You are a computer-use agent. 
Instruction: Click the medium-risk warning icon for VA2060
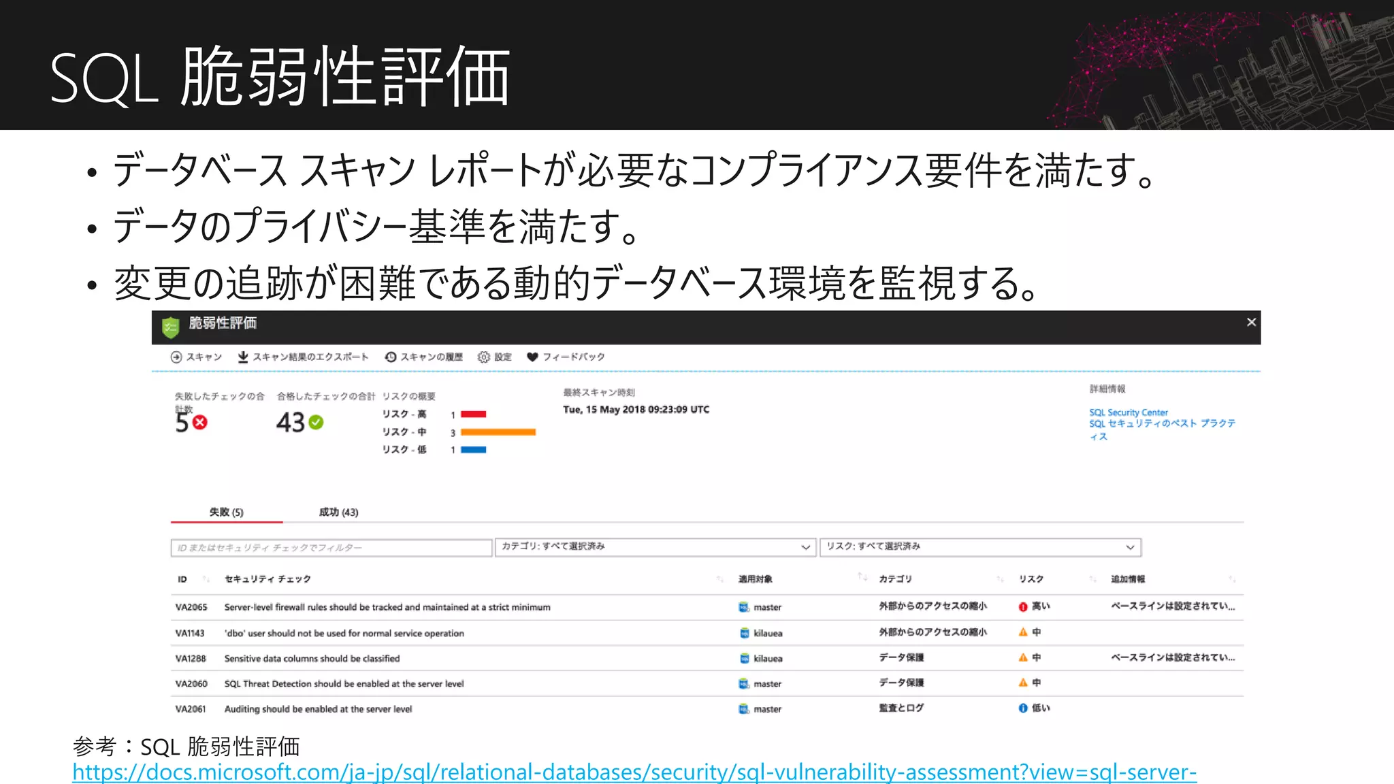1023,682
